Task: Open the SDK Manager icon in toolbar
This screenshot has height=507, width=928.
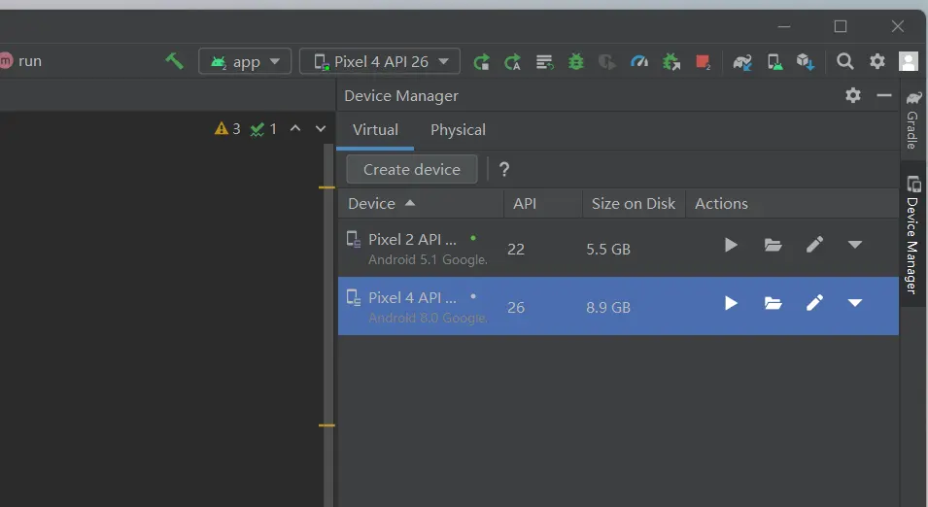Action: tap(805, 62)
